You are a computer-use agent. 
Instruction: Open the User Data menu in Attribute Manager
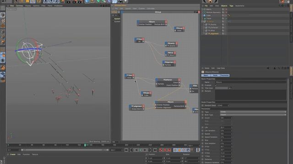221,68
